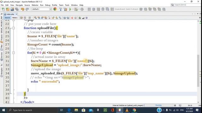This screenshot has height=113, width=202.
Task: Click the vertical scrollbar thumb in the editor
Action: point(198,71)
